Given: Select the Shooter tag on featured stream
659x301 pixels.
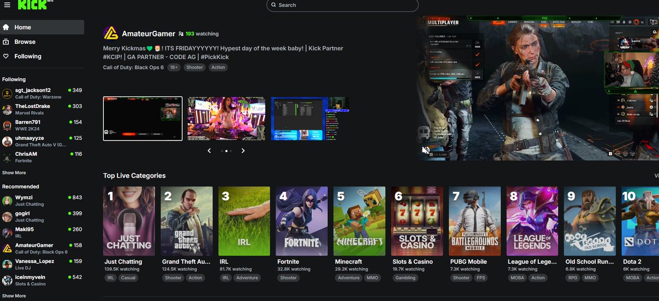Looking at the screenshot, I should click(x=194, y=67).
